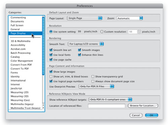Image resolution: width=168 pixels, height=125 pixels.
Task: Select Custom resolution radio button
Action: click(102, 32)
